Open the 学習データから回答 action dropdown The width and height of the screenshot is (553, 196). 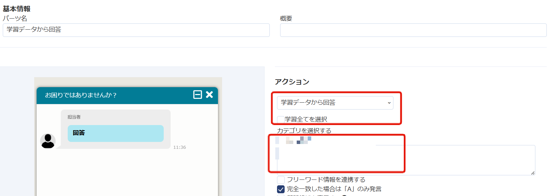(x=335, y=103)
